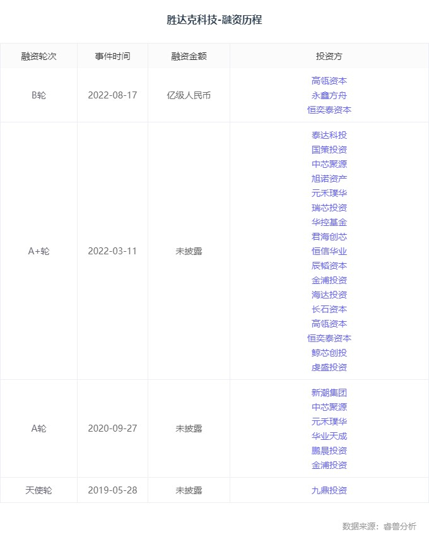Open 恒奕泰资本 link in the A+轮 row
This screenshot has height=549, width=429.
[329, 338]
